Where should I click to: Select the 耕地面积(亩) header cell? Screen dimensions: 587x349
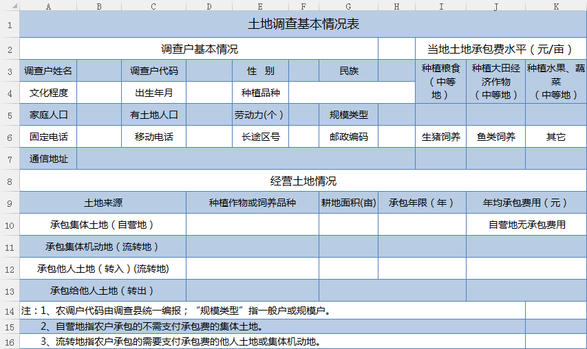coord(348,203)
